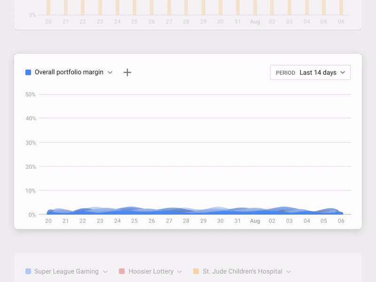Image resolution: width=376 pixels, height=282 pixels.
Task: Click the 20% y-axis label
Action: coord(31,167)
